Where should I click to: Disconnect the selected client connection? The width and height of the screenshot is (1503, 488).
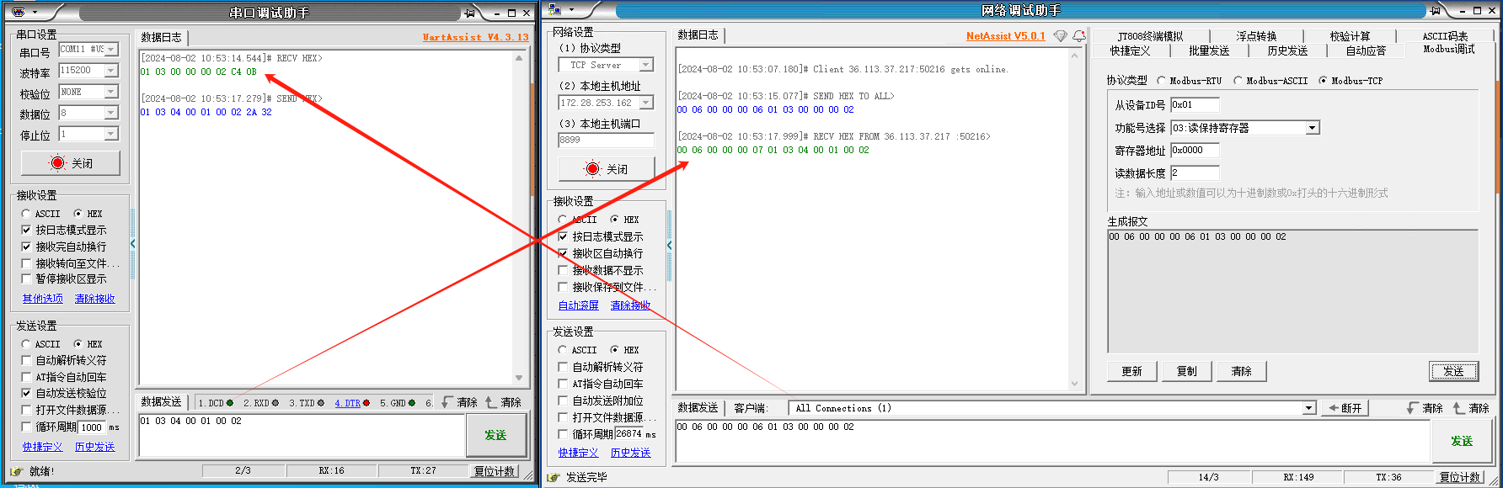point(1345,408)
